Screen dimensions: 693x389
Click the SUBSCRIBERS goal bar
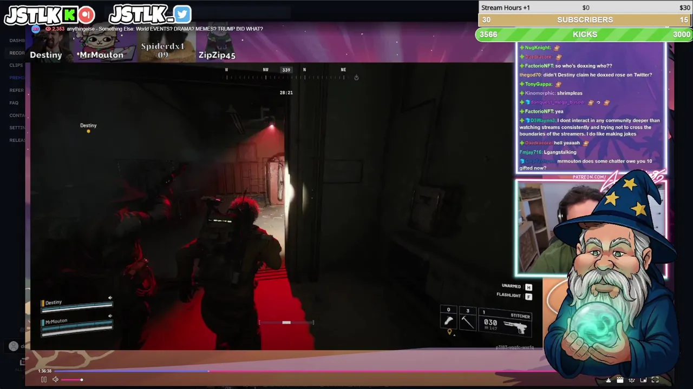click(x=585, y=19)
